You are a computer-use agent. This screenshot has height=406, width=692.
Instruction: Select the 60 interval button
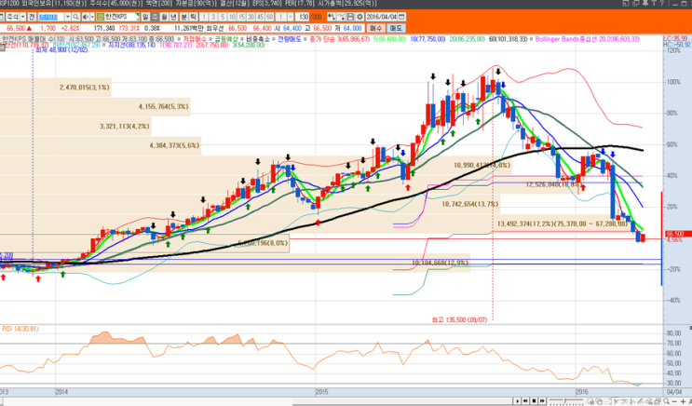click(x=269, y=17)
